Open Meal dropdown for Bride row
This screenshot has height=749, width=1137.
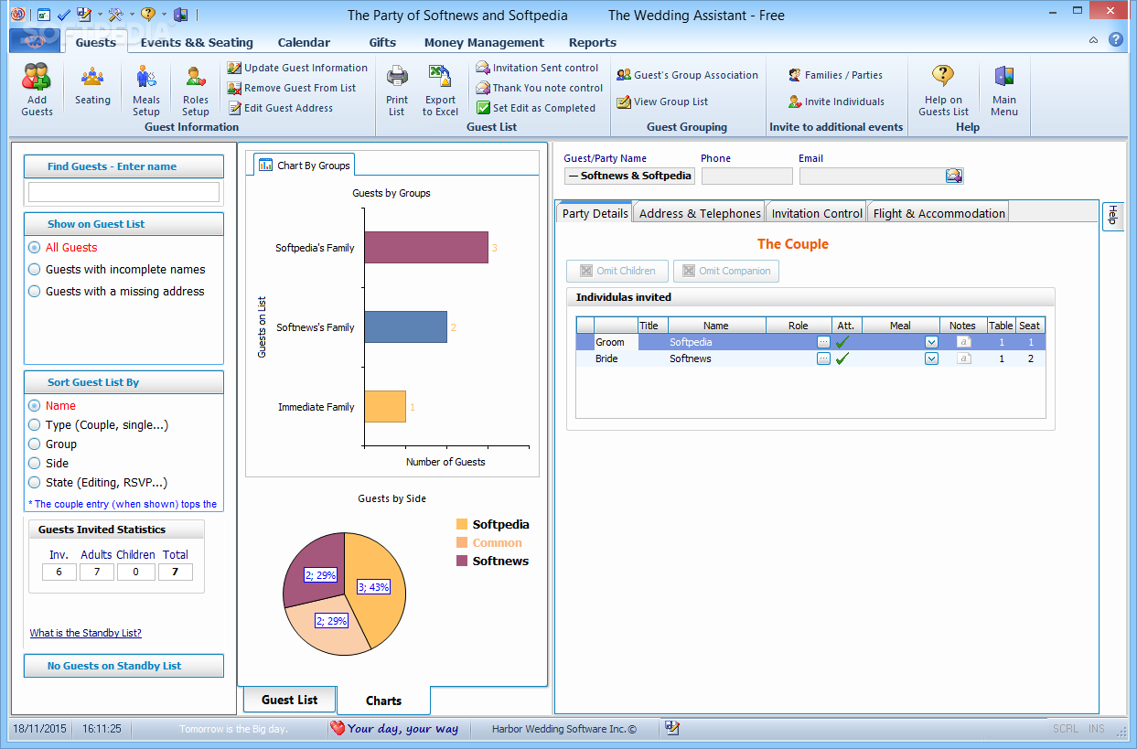point(931,358)
